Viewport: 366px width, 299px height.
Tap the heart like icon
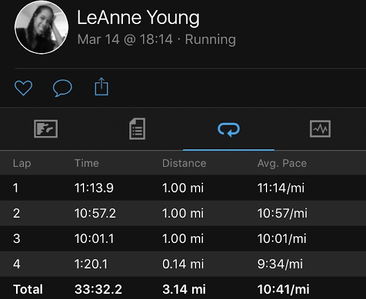coord(23,88)
